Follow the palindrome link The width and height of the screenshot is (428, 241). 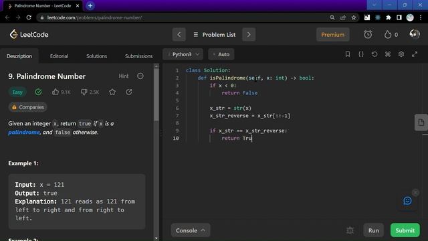[24, 133]
